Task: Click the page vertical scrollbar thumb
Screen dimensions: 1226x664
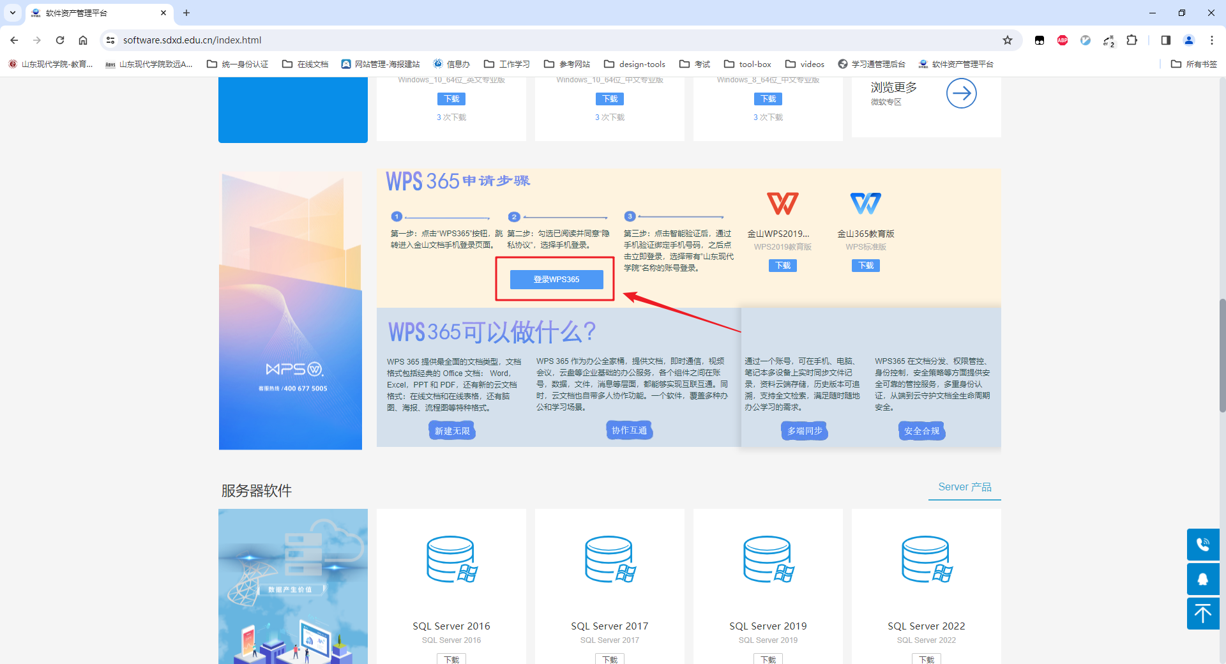Action: point(1222,355)
